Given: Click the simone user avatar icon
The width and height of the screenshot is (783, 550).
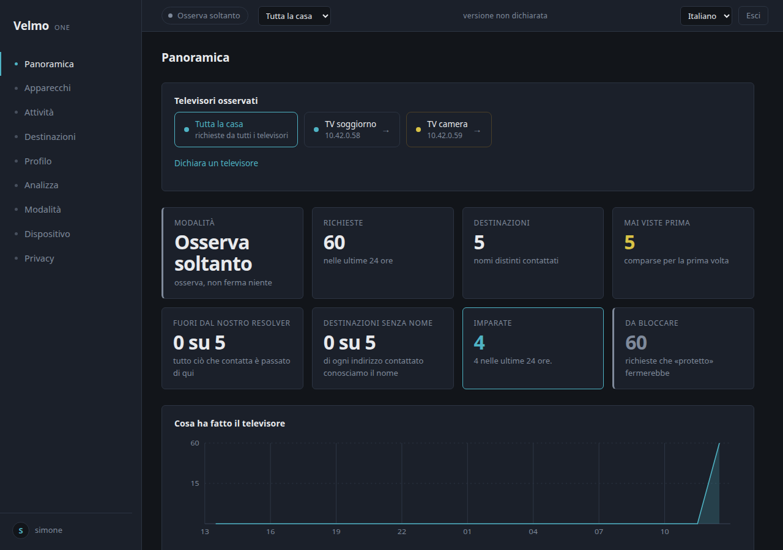Looking at the screenshot, I should pos(21,530).
